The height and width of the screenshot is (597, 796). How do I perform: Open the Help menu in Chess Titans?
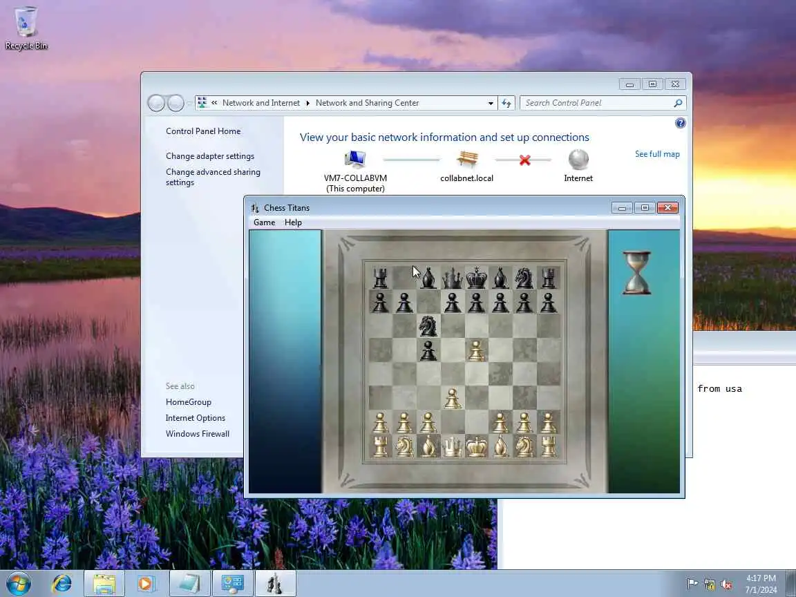(x=293, y=222)
